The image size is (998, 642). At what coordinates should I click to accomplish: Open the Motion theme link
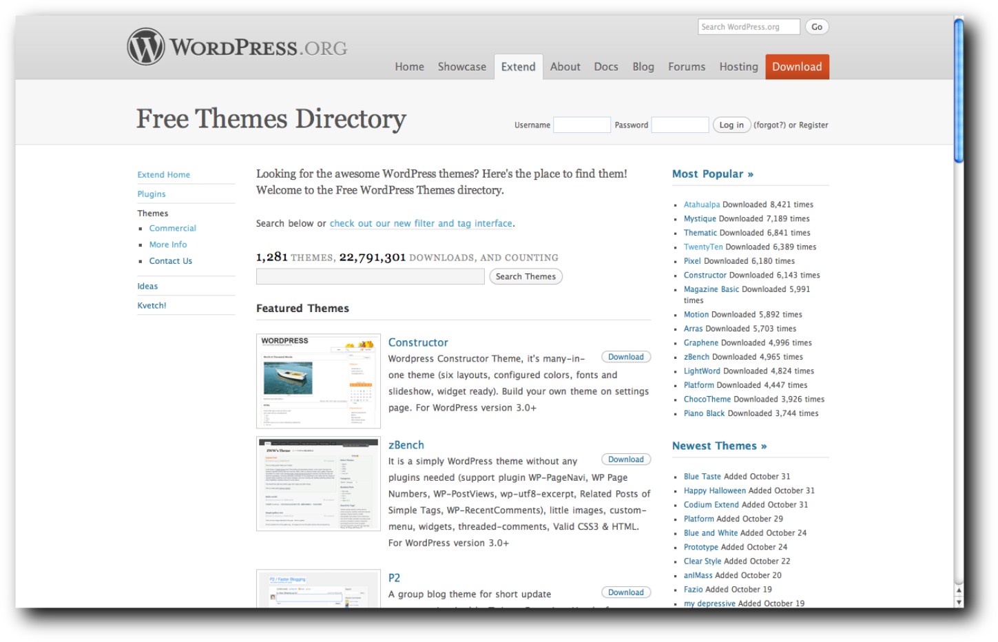click(x=696, y=315)
